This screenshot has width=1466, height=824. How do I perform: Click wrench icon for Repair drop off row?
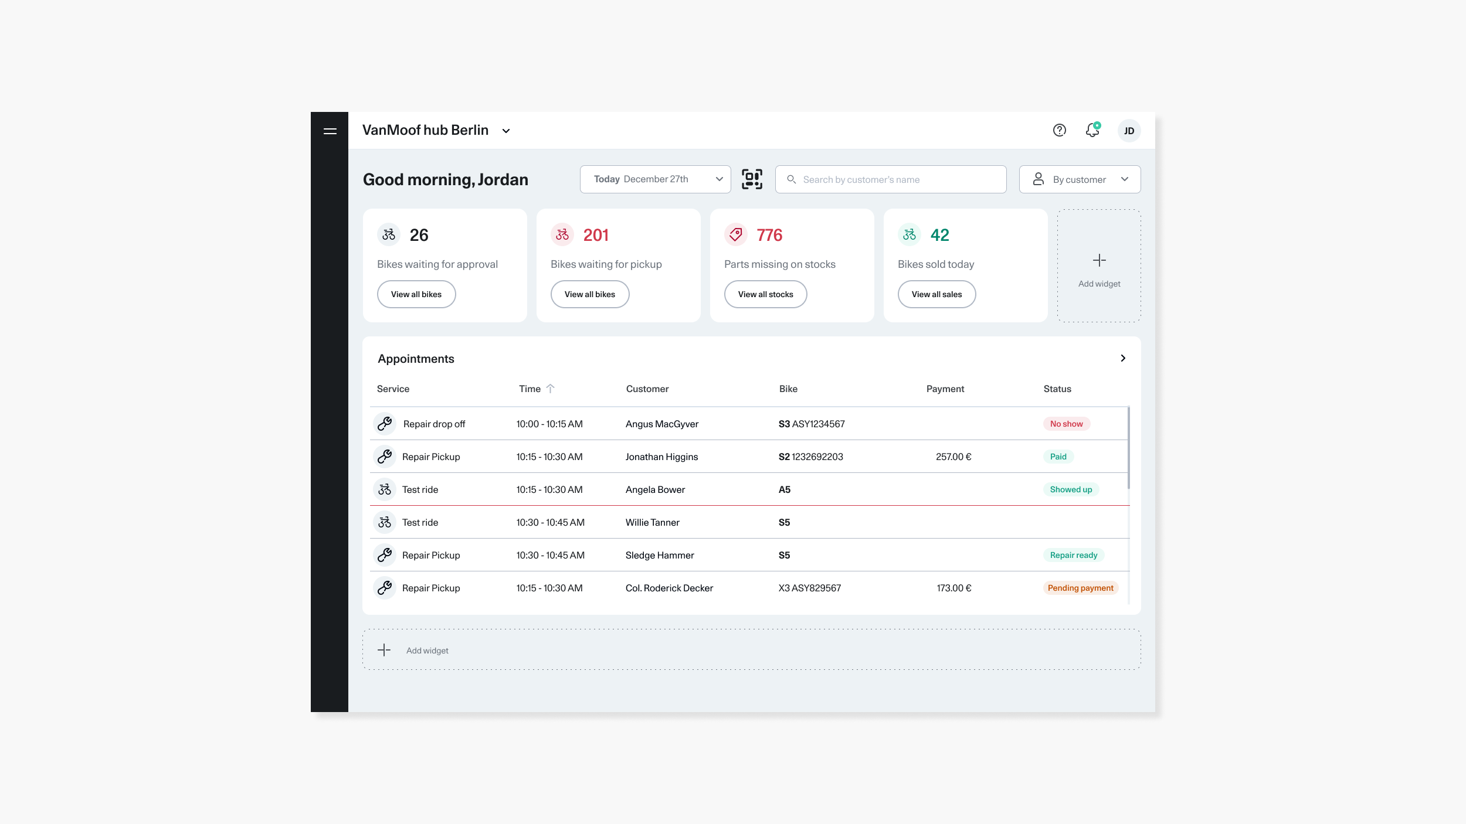tap(385, 424)
